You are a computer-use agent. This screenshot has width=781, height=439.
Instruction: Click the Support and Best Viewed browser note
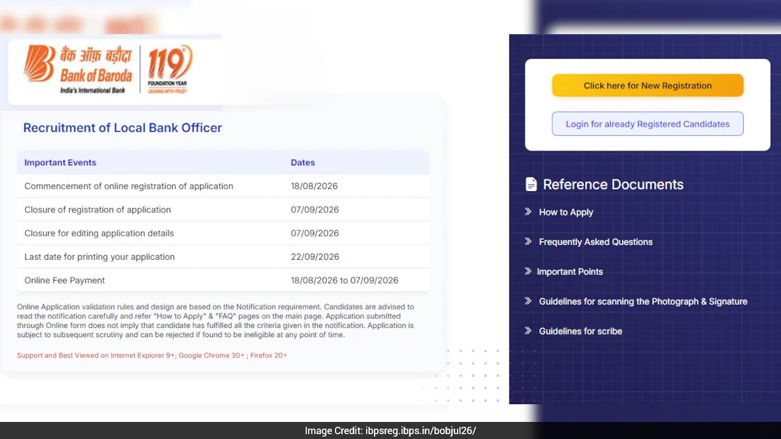[x=152, y=355]
